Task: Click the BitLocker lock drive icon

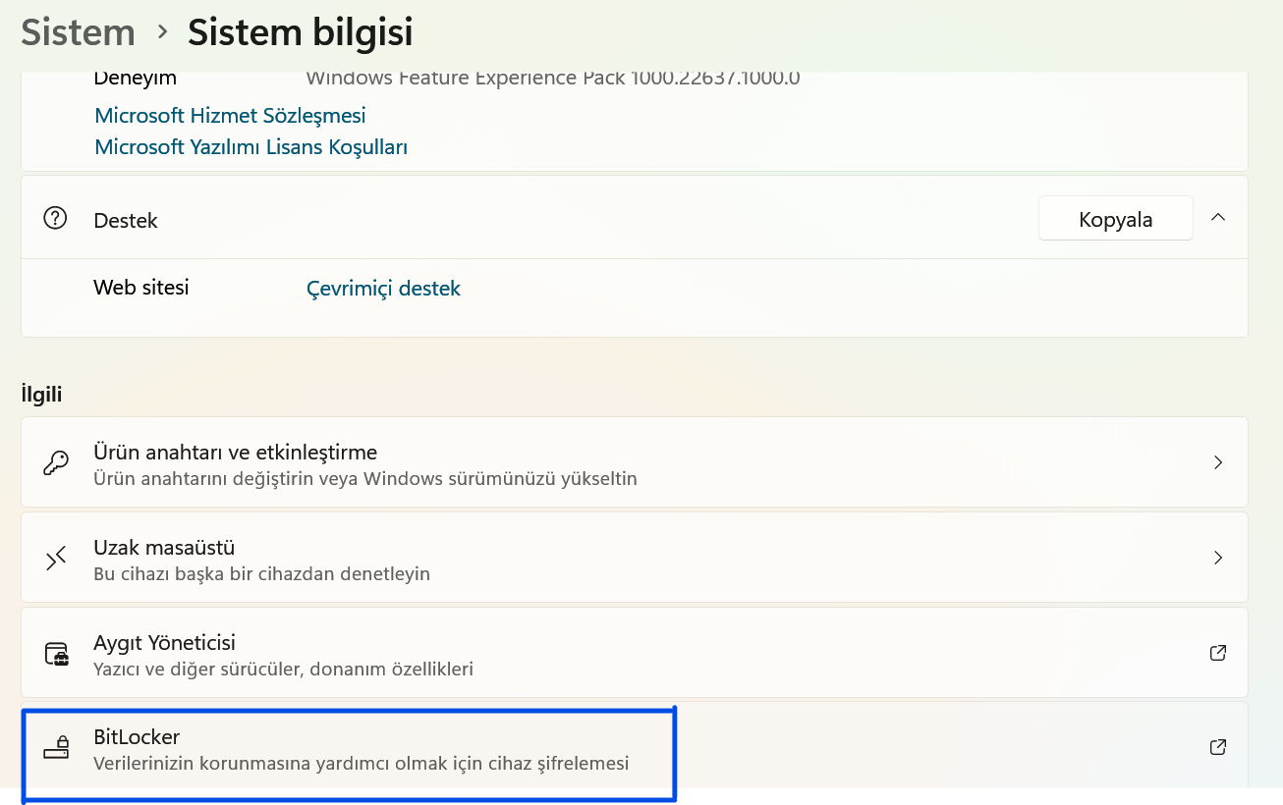Action: click(x=56, y=748)
